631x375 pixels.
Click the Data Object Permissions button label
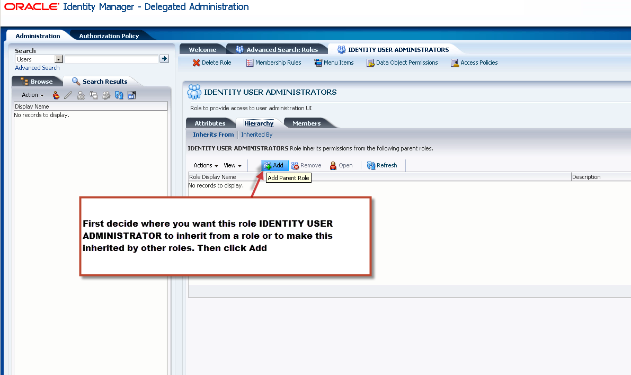pos(407,63)
